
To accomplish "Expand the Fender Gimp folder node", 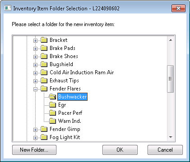I will tap(35, 130).
